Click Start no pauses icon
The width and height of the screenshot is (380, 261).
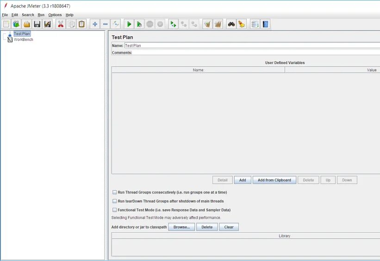coord(139,24)
